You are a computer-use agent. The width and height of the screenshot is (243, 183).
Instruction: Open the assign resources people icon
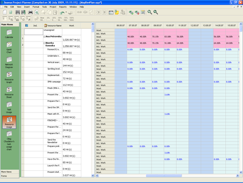click(x=123, y=12)
